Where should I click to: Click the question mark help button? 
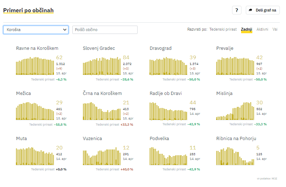tap(236, 10)
